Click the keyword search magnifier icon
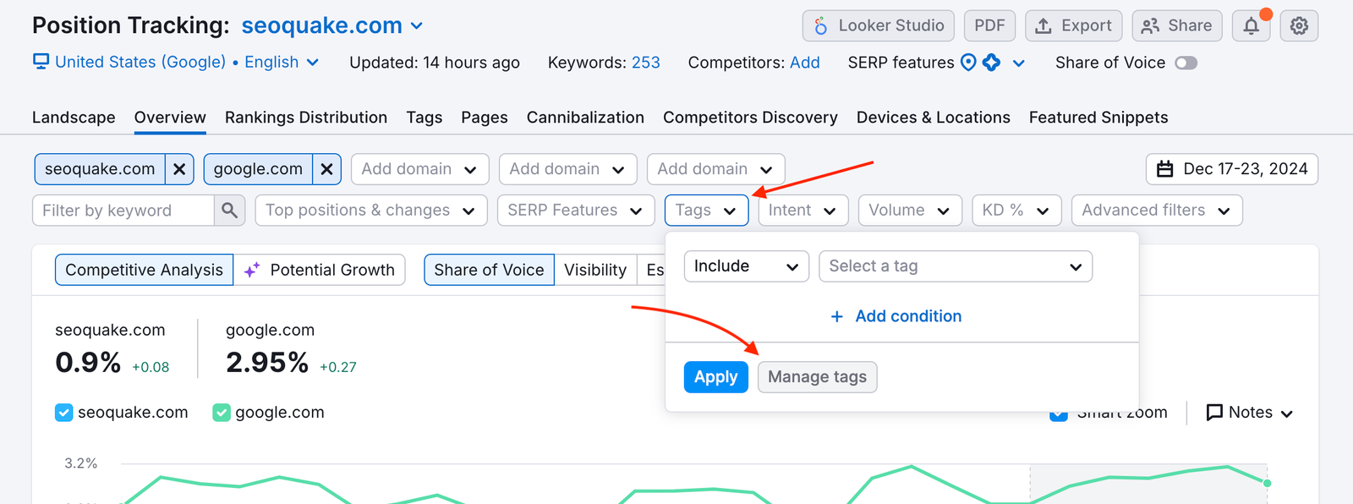This screenshot has height=504, width=1353. click(228, 210)
